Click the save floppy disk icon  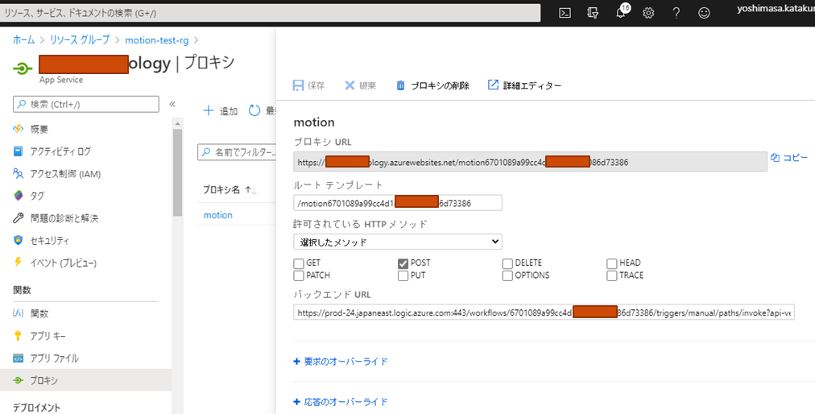point(298,85)
